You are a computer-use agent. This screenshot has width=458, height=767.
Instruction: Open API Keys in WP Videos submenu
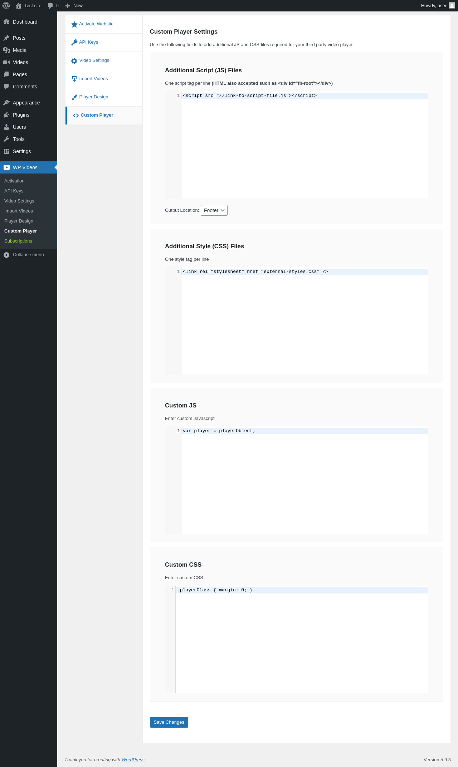[x=14, y=191]
